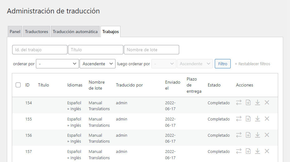
Task: Click the 'Plazo de entrega' column header
Action: (194, 85)
